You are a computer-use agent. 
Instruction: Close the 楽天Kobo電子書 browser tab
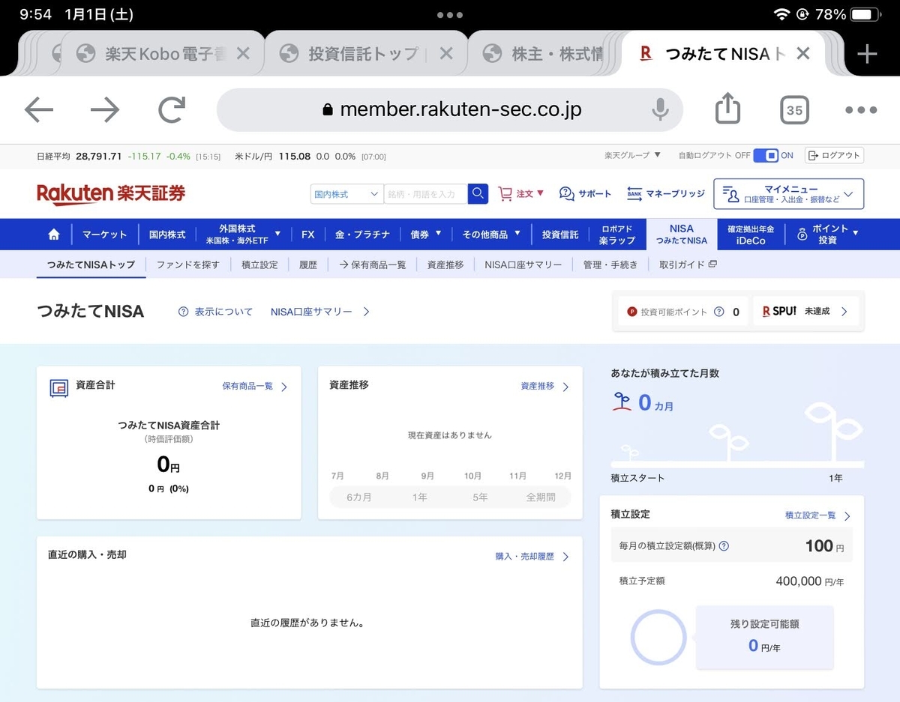point(242,53)
